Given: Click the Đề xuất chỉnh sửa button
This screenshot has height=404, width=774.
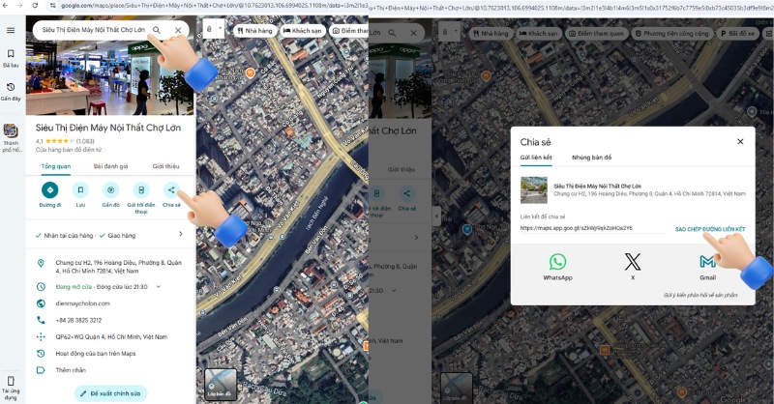Looking at the screenshot, I should pos(111,393).
